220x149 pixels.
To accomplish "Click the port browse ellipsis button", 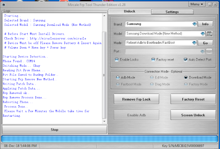I will coord(209,52).
